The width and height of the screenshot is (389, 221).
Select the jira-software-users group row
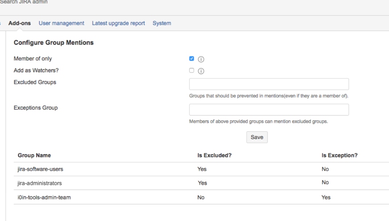tap(39, 169)
